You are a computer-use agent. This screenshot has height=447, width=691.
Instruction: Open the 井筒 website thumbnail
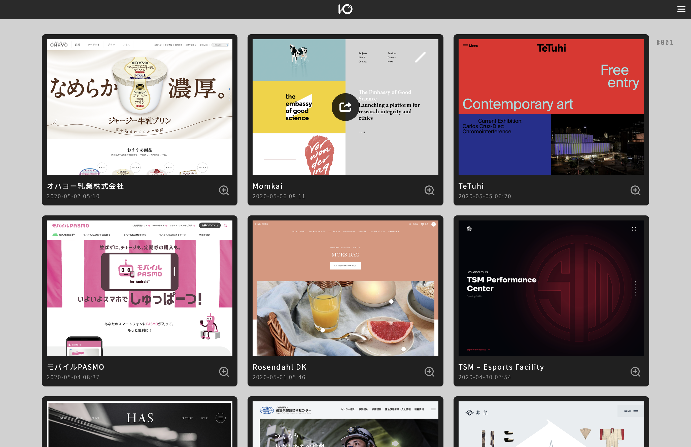551,424
